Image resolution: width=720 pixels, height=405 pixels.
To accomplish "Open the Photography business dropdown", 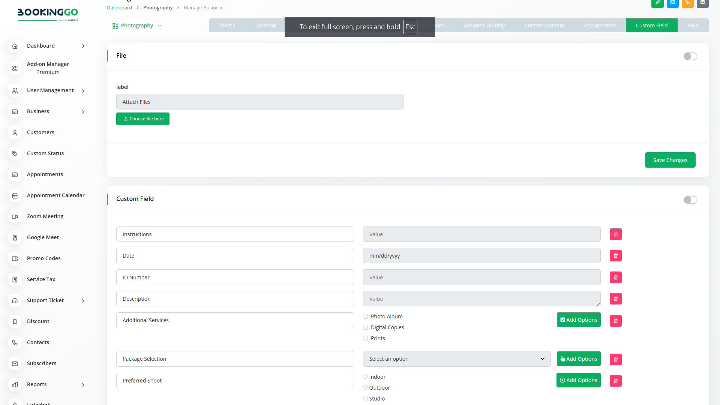I will pos(136,25).
